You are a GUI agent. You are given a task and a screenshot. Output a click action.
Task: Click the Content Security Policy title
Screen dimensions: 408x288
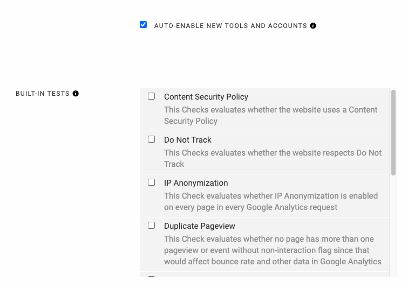click(206, 97)
